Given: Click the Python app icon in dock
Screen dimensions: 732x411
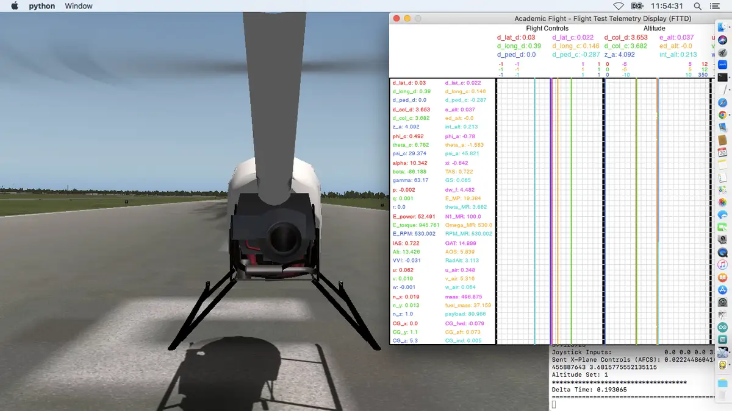Looking at the screenshot, I should 722,365.
